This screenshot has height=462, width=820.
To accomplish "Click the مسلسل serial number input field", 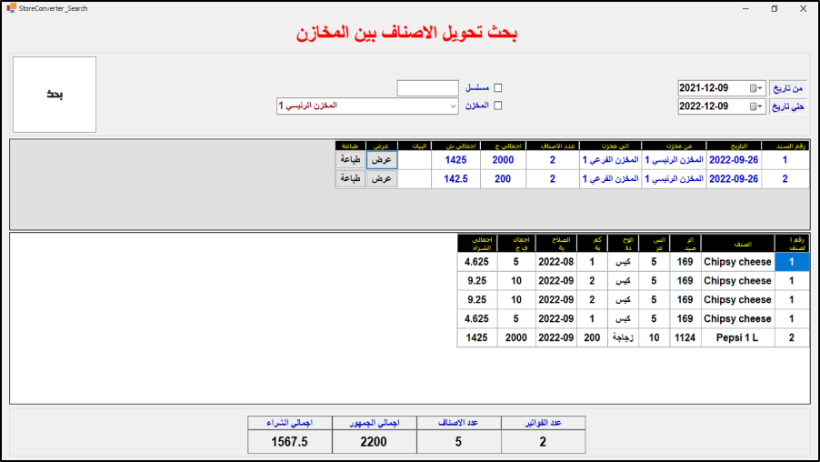I will pos(428,88).
